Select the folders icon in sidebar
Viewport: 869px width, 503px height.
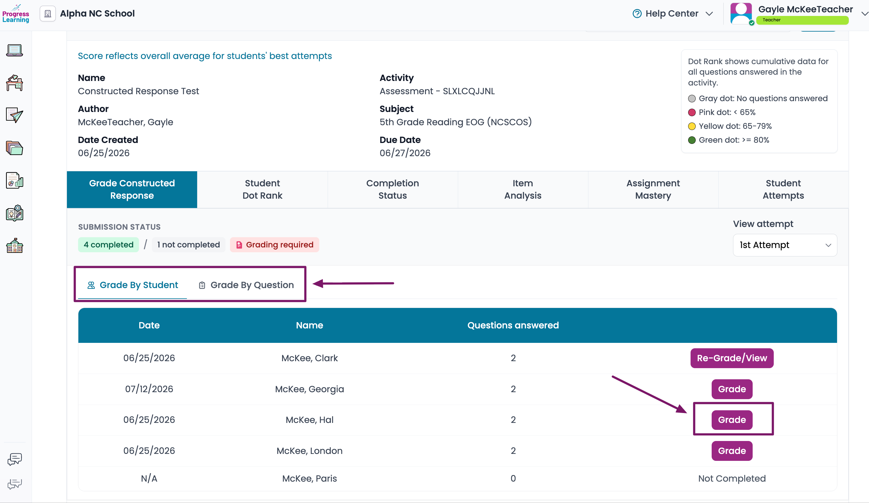click(x=14, y=148)
